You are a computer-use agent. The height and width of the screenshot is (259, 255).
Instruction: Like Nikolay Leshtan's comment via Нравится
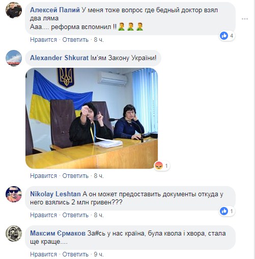point(43,215)
